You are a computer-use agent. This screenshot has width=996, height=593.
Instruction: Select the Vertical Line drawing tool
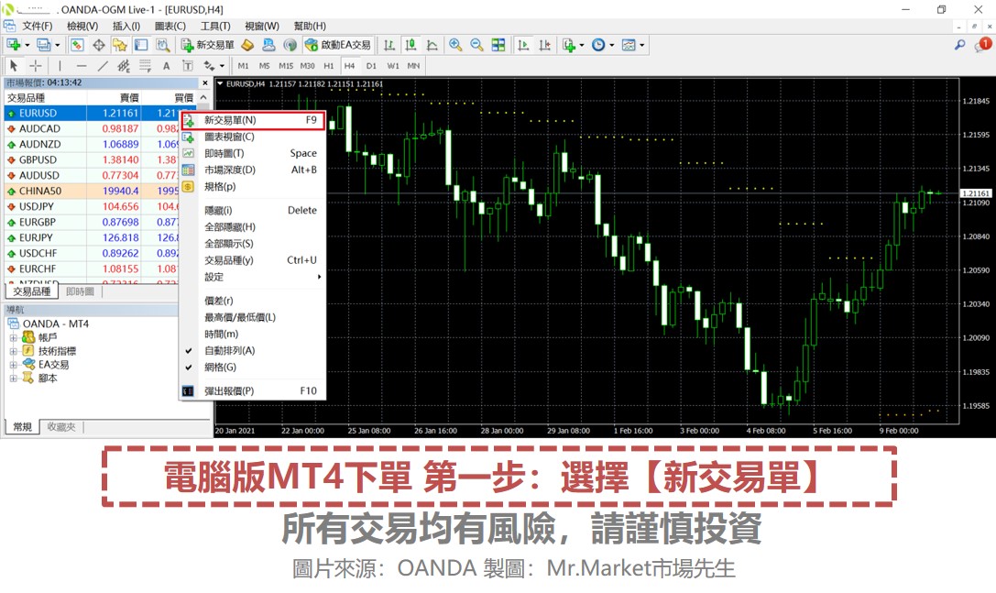point(60,65)
